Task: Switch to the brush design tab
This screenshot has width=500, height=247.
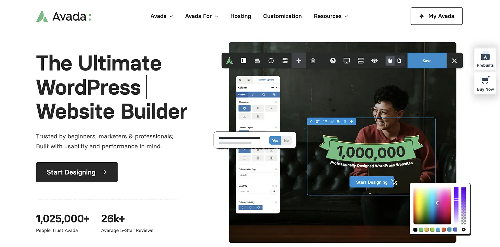Action: tap(253, 95)
